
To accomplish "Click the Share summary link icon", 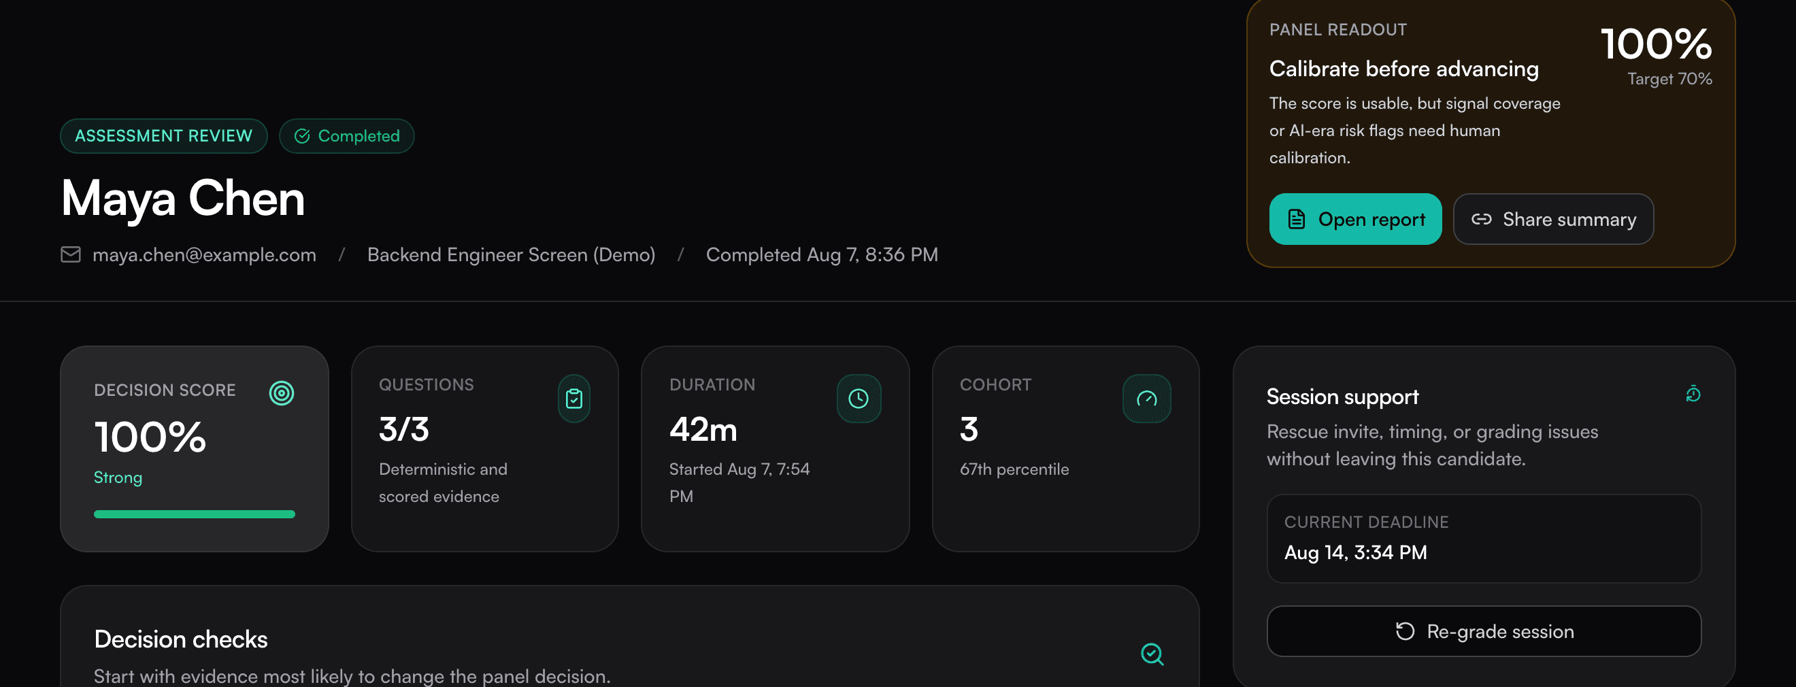I will click(x=1481, y=219).
